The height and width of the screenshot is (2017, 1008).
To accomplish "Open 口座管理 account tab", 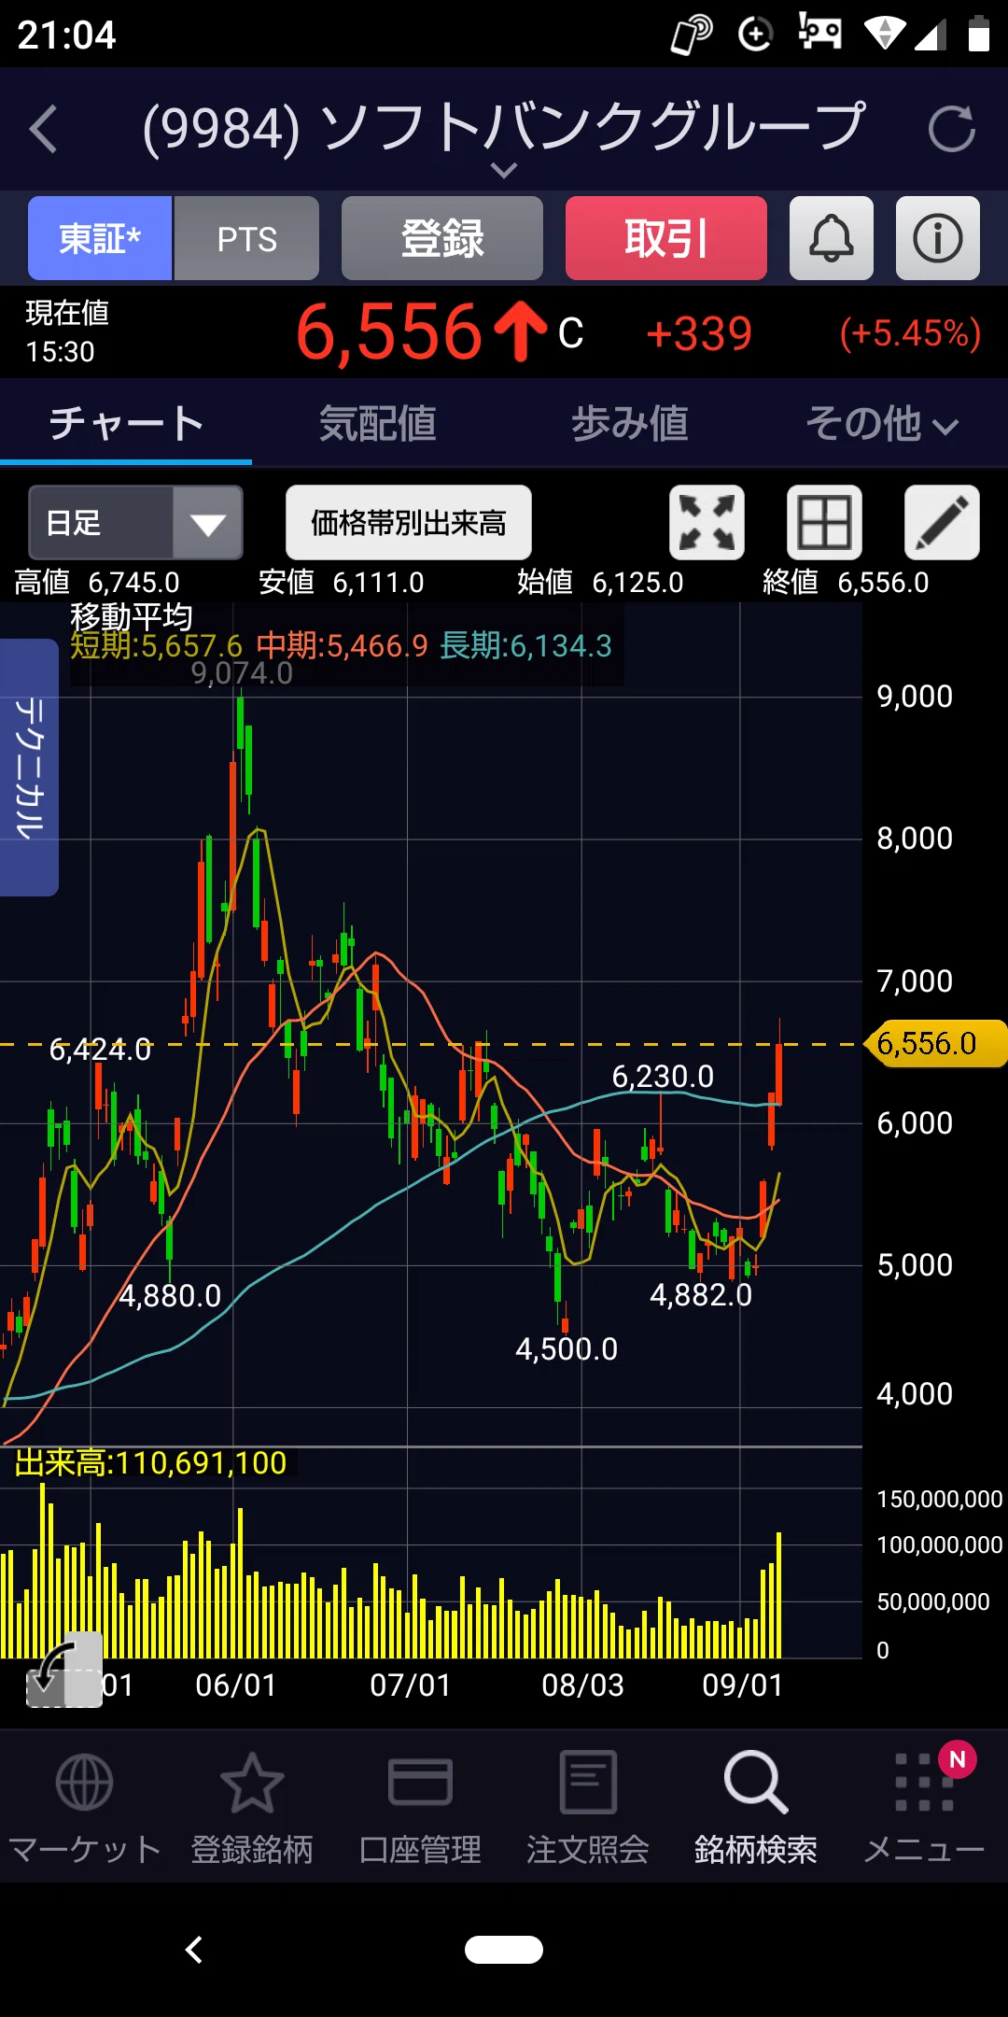I will click(x=420, y=1807).
